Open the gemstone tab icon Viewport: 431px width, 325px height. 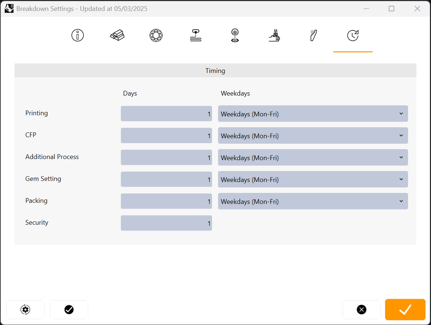pyautogui.click(x=156, y=35)
